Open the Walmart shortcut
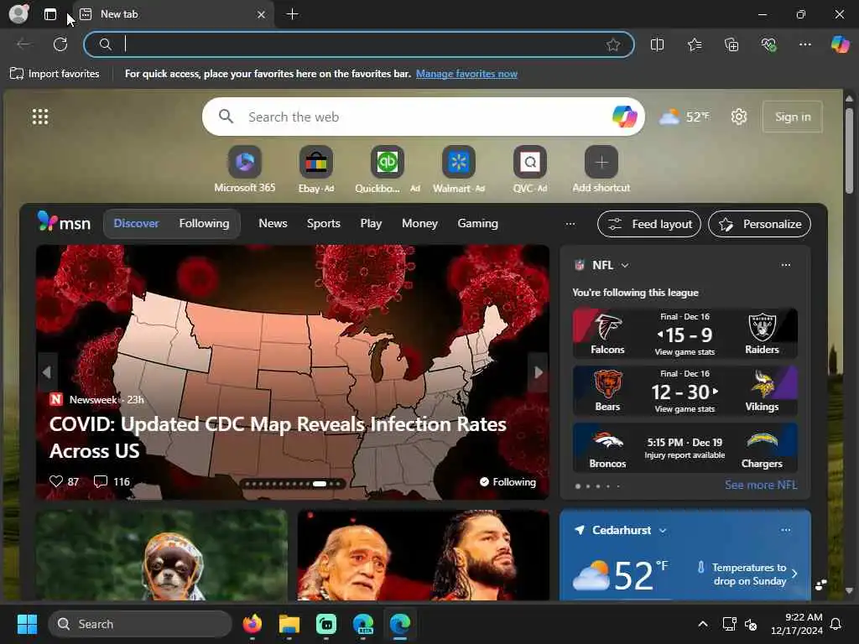 tap(459, 169)
